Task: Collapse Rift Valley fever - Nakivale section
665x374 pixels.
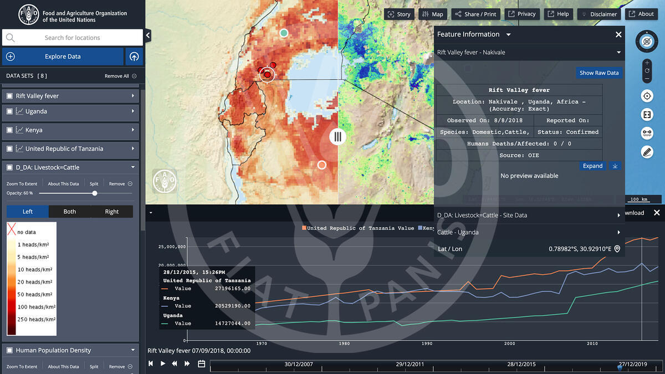Action: click(618, 53)
